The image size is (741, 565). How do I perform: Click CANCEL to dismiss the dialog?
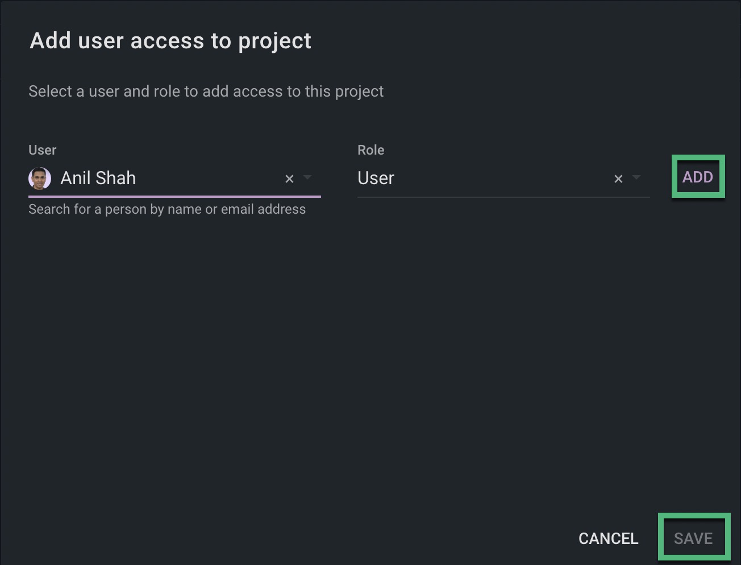(608, 538)
